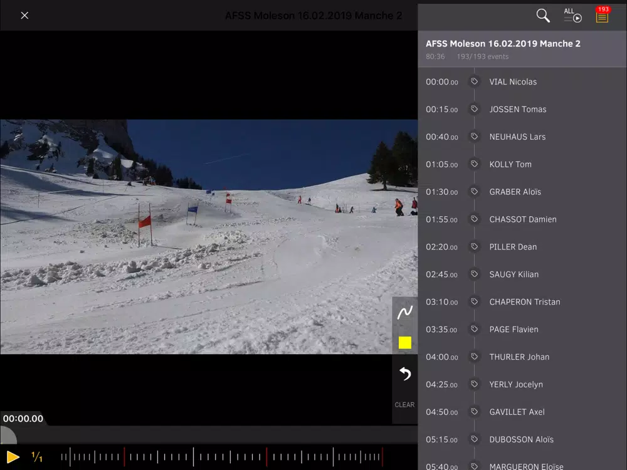Viewport: 627px width, 470px height.
Task: Pick the yellow drawing color swatch
Action: [404, 343]
